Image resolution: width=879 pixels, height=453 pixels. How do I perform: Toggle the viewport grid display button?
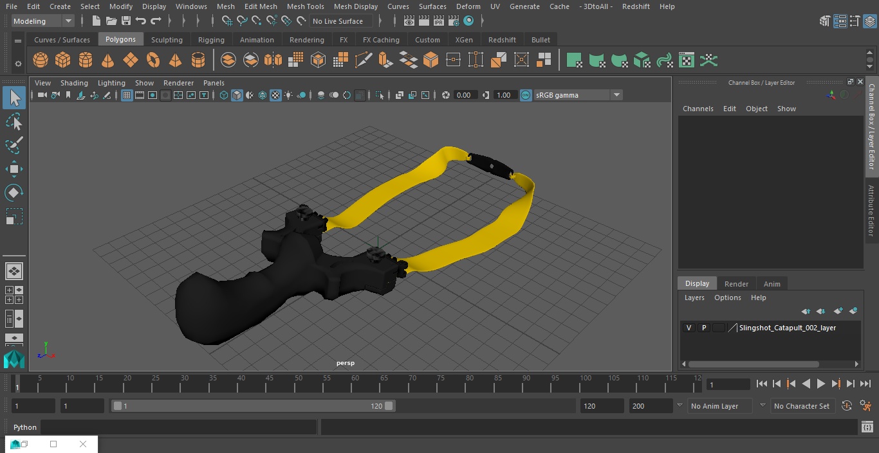click(x=127, y=95)
